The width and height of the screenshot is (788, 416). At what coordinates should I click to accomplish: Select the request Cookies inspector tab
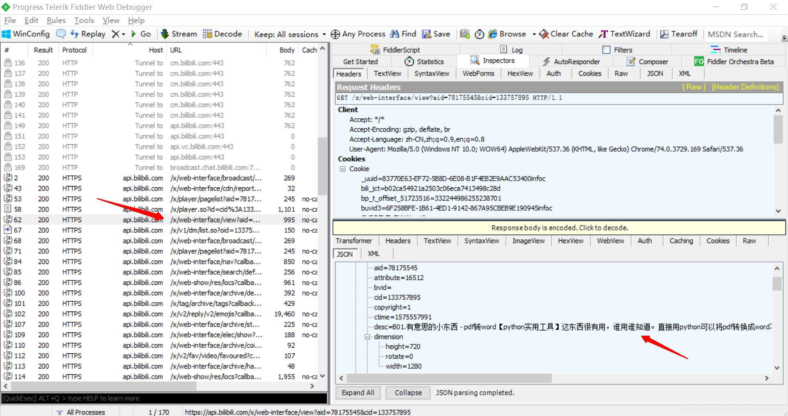pyautogui.click(x=590, y=73)
